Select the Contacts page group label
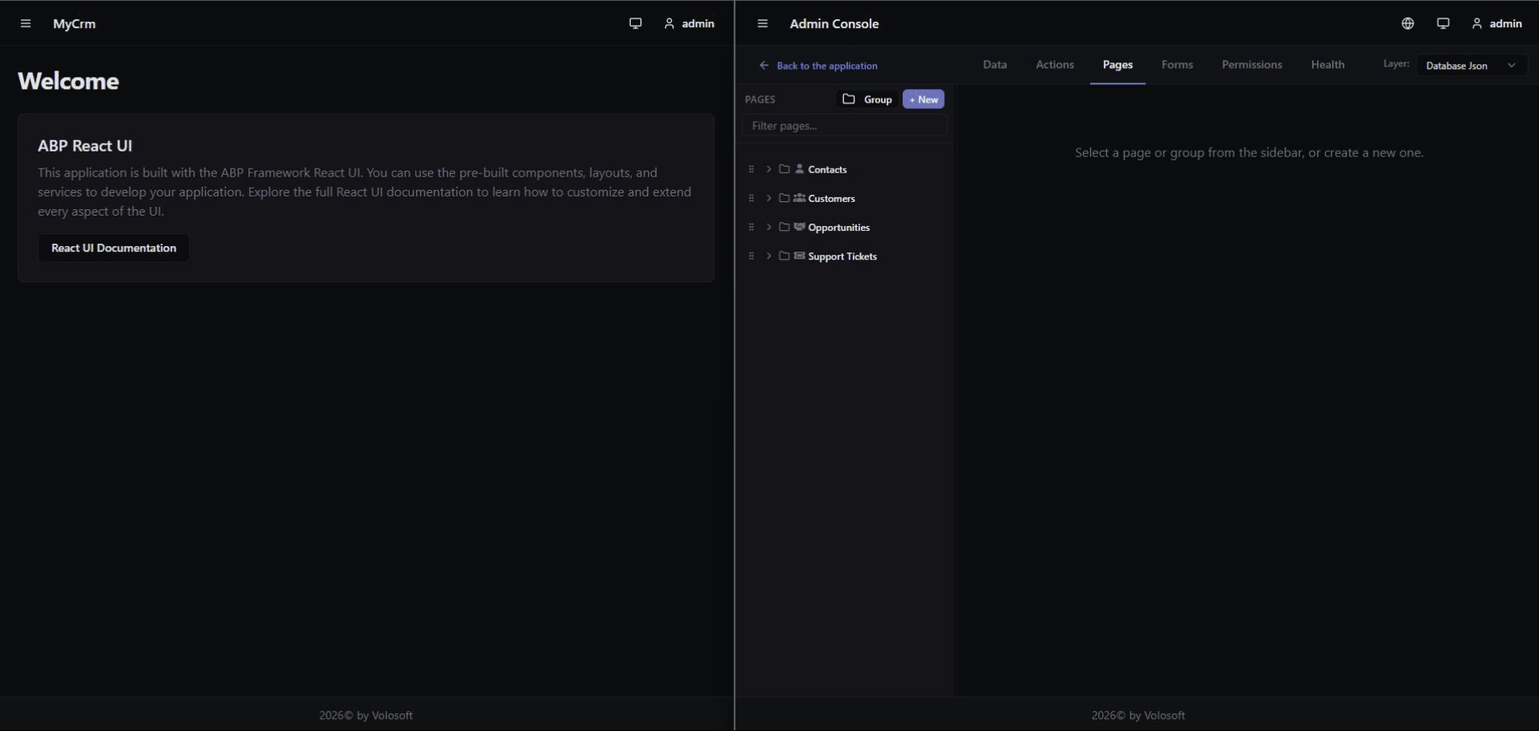 click(827, 169)
